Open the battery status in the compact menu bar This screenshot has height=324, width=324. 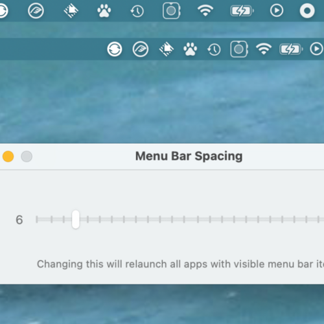point(291,49)
